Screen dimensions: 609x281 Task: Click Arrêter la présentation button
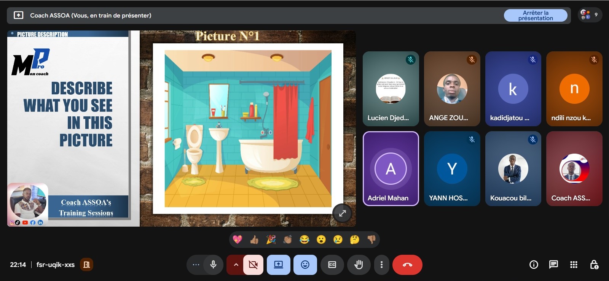[535, 16]
